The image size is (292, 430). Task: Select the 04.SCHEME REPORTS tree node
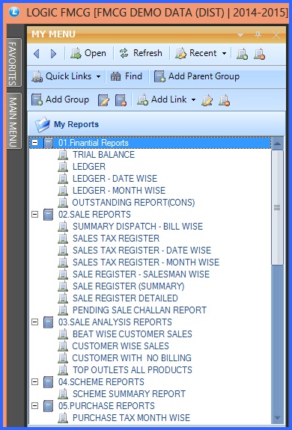(101, 381)
